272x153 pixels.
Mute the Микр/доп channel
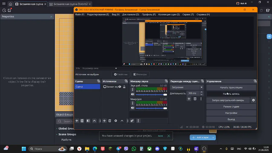(133, 108)
